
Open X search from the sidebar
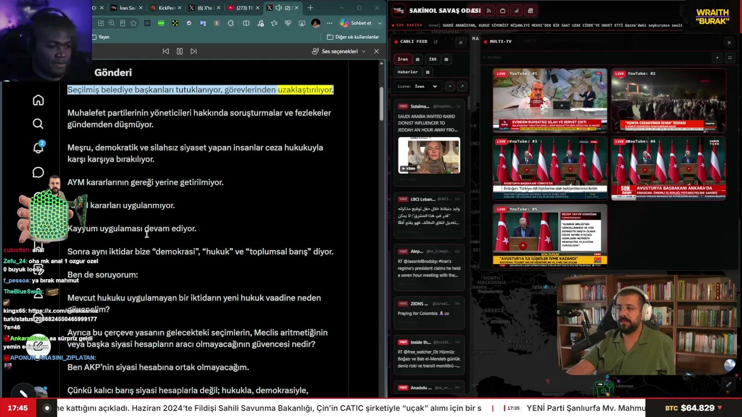[38, 124]
